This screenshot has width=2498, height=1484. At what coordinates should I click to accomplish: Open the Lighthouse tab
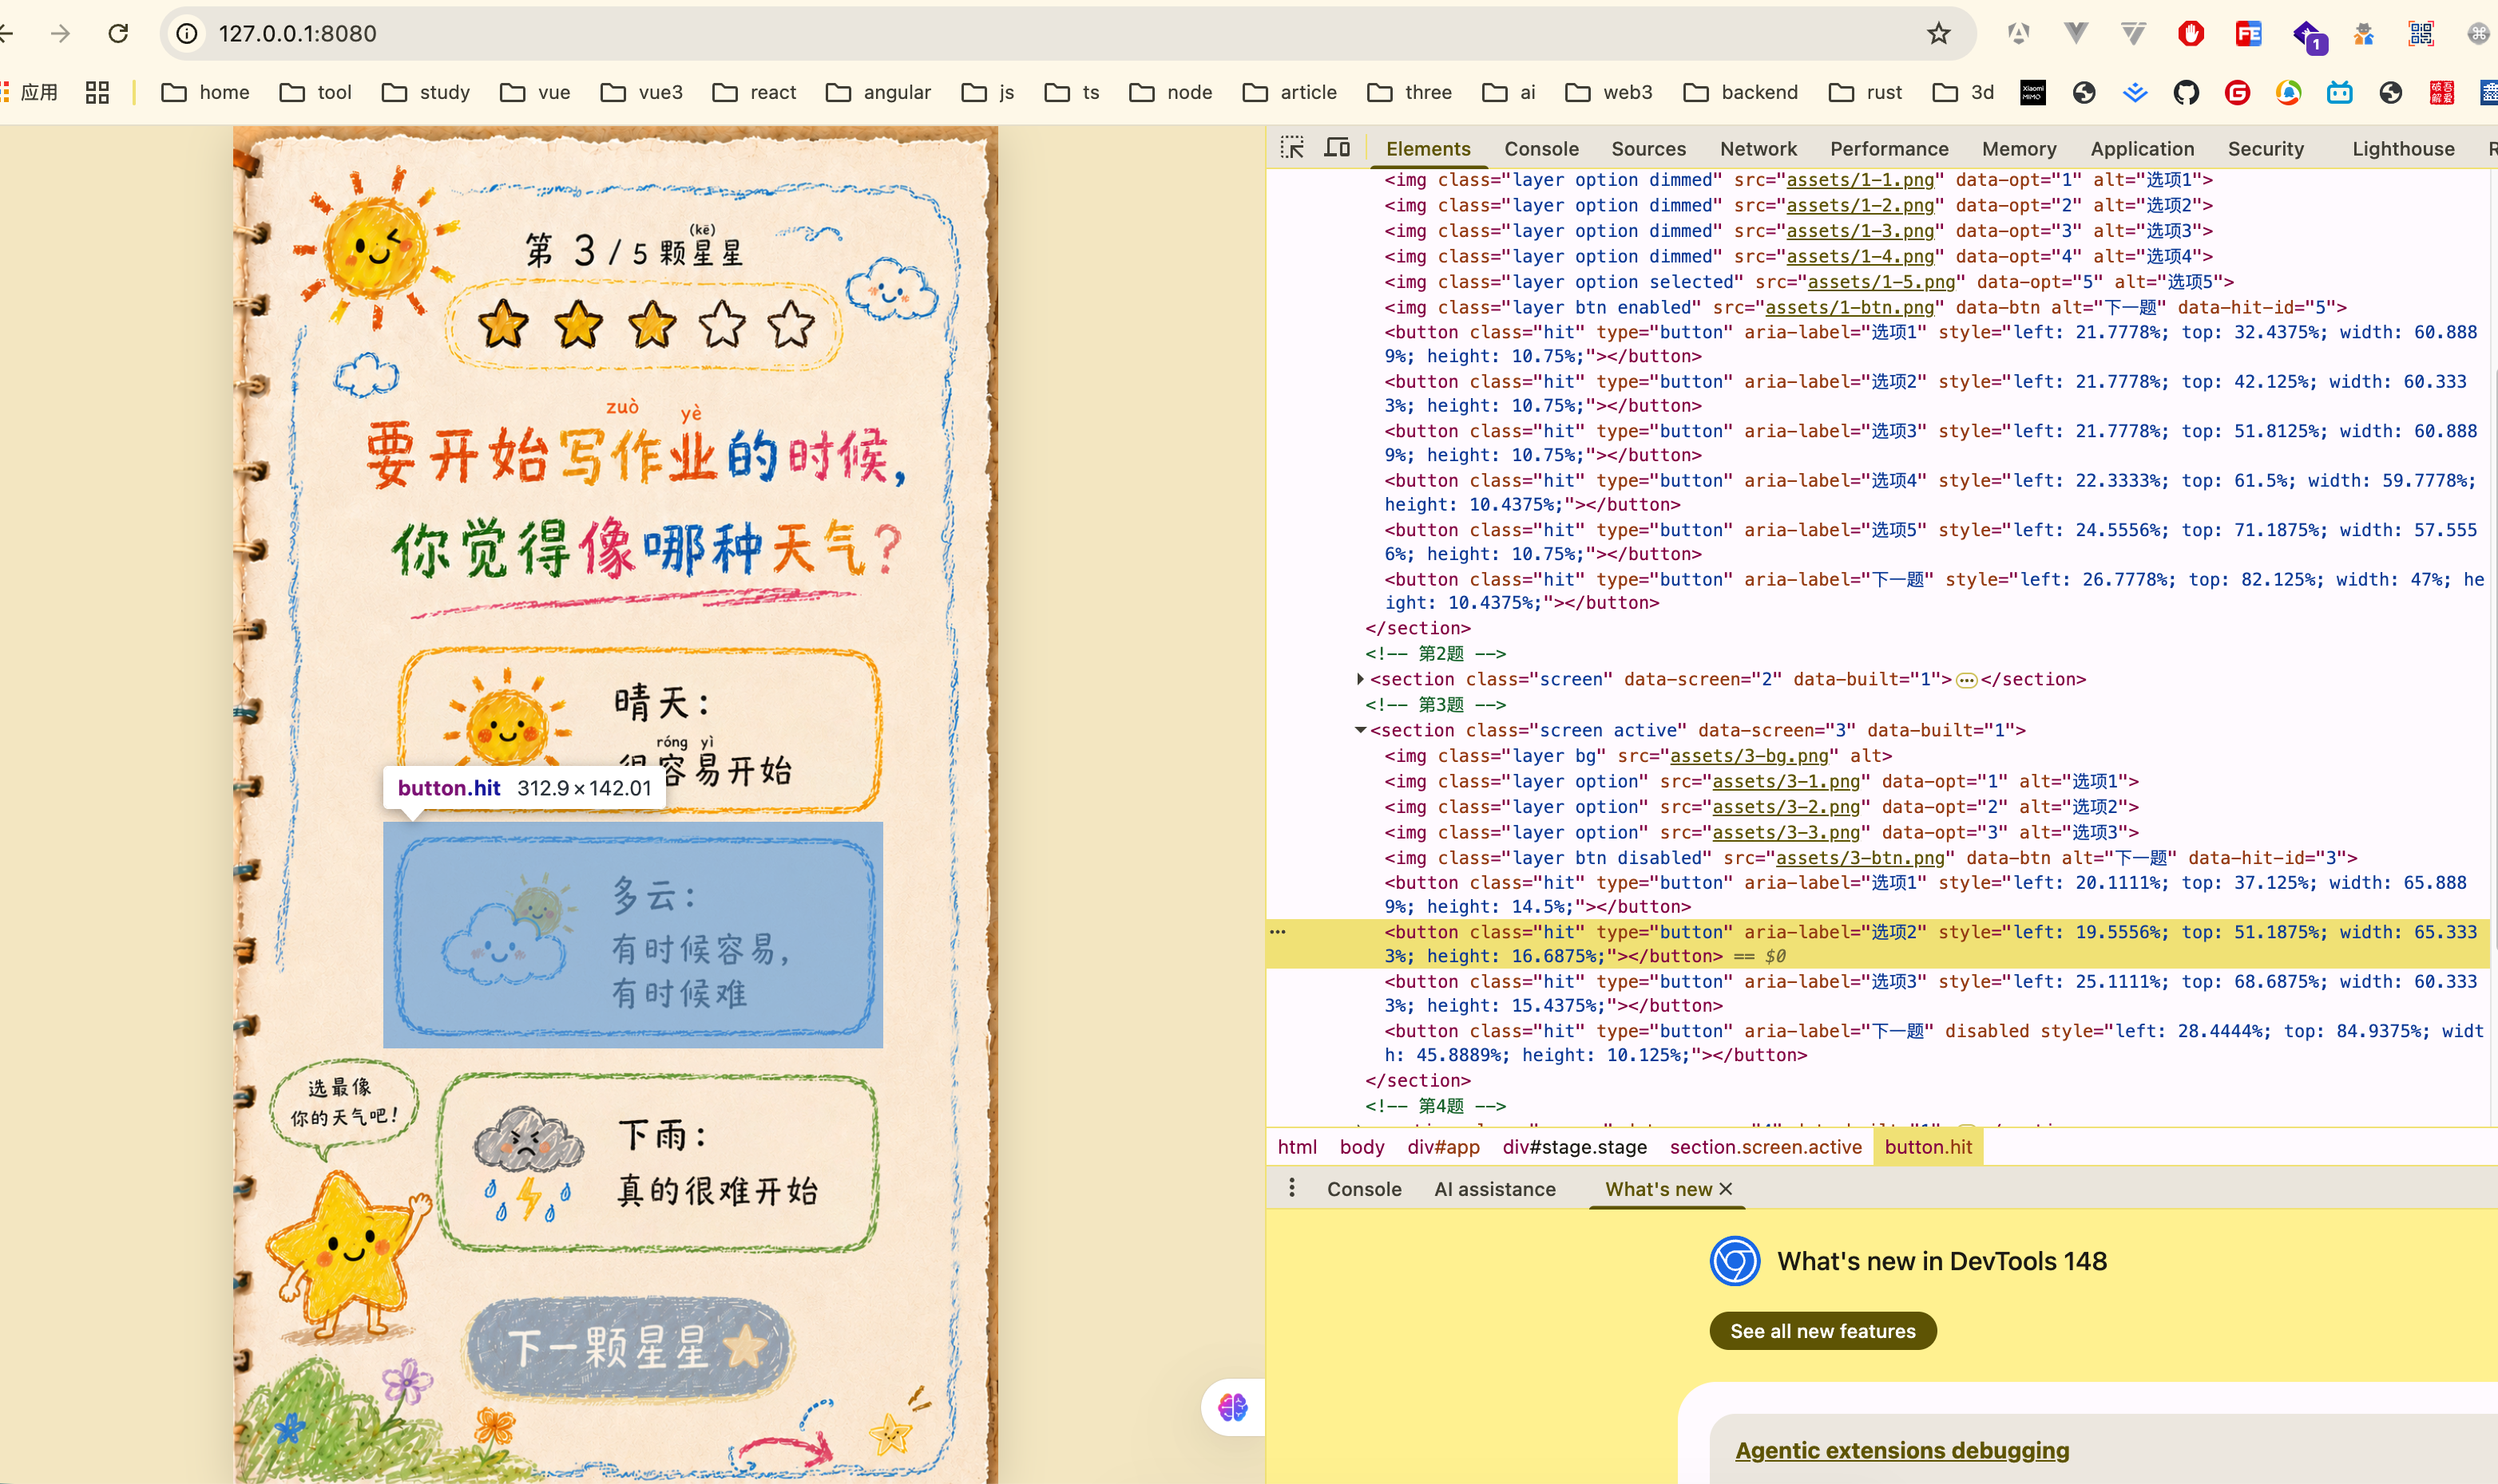2403,149
